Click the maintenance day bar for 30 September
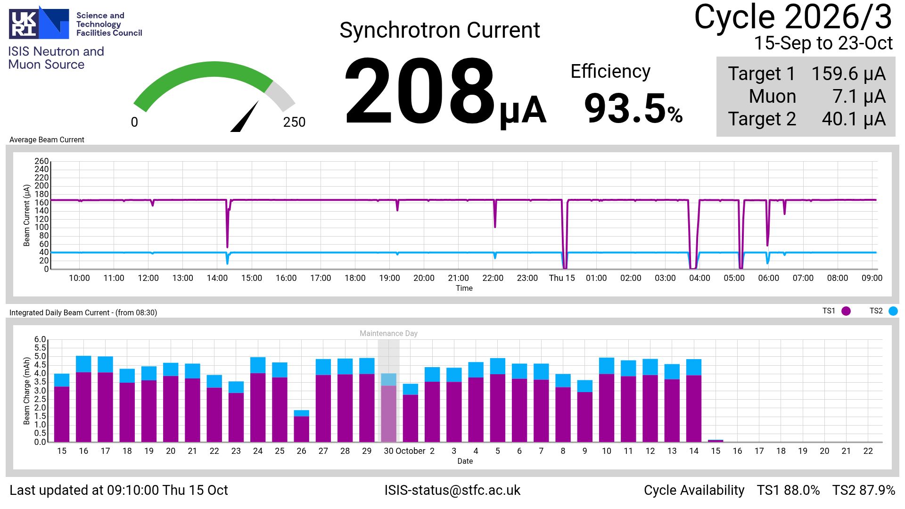This screenshot has height=509, width=905. point(388,408)
